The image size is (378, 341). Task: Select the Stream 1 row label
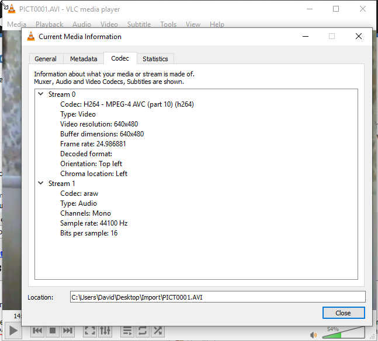(62, 184)
